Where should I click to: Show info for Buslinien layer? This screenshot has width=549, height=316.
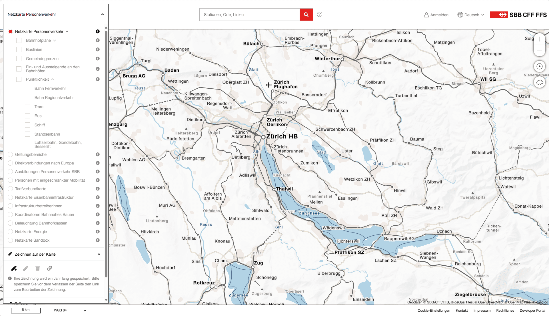pyautogui.click(x=98, y=49)
